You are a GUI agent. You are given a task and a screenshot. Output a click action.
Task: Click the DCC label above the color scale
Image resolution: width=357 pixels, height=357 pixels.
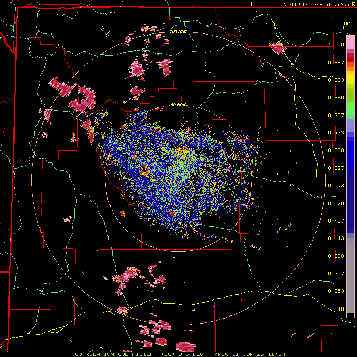tap(348, 24)
